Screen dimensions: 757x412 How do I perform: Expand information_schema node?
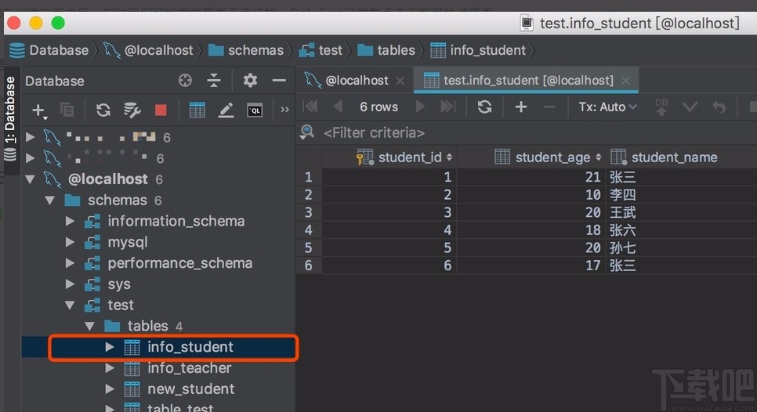[x=70, y=221]
